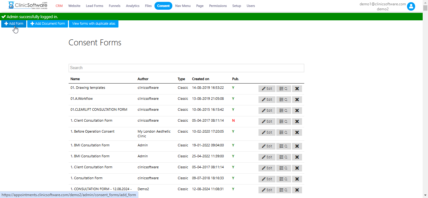Open the Lead Forms section
This screenshot has height=198, width=428.
(x=95, y=6)
